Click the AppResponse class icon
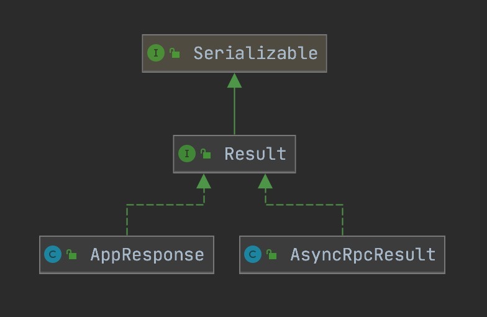This screenshot has width=487, height=317. 53,254
